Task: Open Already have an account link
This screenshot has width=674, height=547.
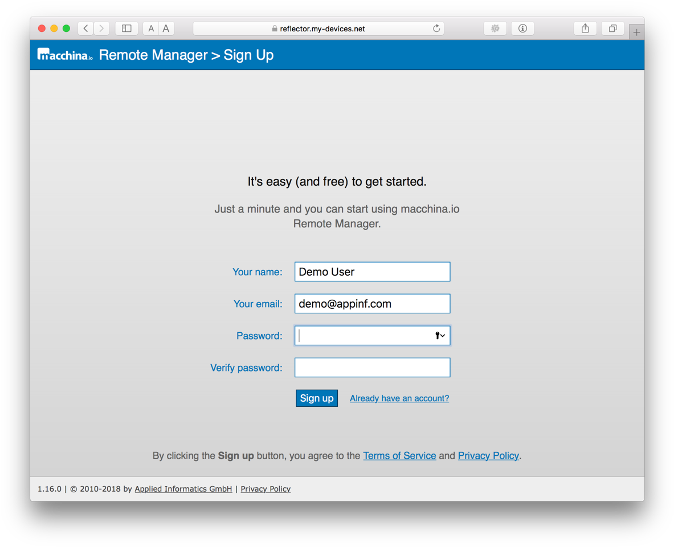Action: 399,398
